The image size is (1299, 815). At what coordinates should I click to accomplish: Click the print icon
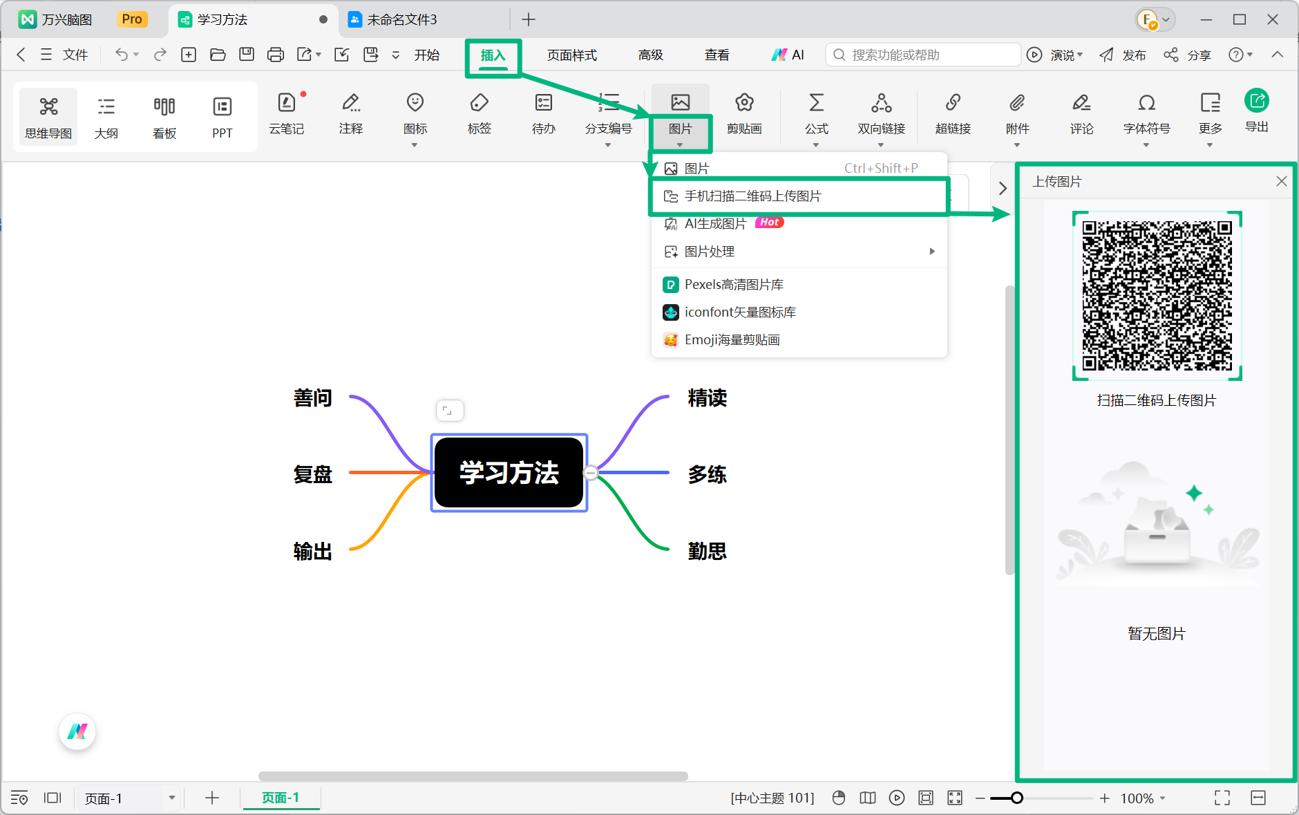[276, 55]
